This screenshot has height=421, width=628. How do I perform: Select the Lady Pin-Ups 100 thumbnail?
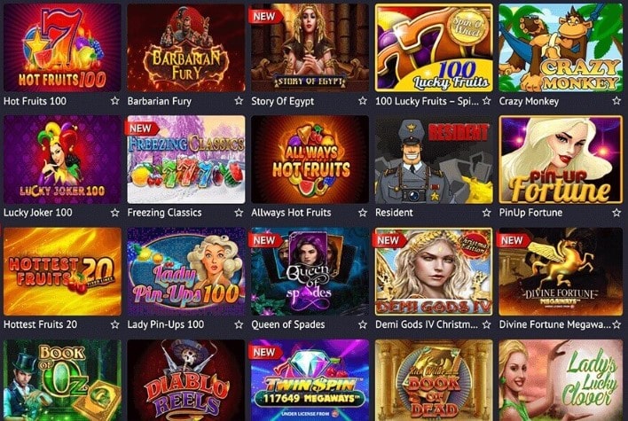point(186,271)
